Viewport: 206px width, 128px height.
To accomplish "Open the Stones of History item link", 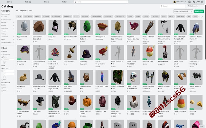I will [70, 37].
